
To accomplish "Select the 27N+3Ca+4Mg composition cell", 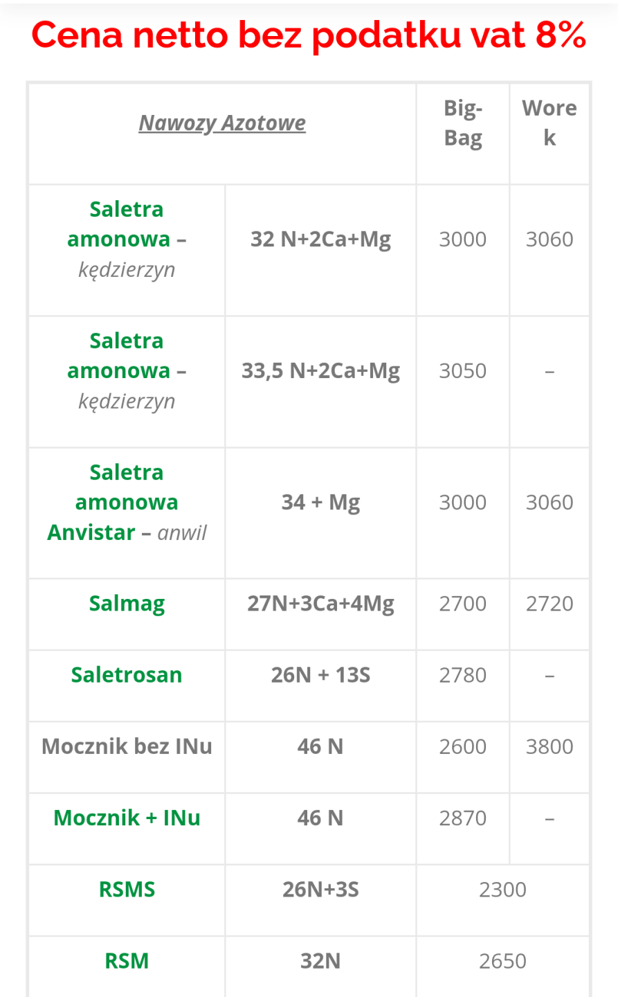I will pyautogui.click(x=320, y=604).
